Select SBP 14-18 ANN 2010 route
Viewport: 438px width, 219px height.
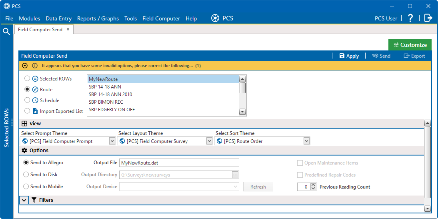tap(163, 94)
